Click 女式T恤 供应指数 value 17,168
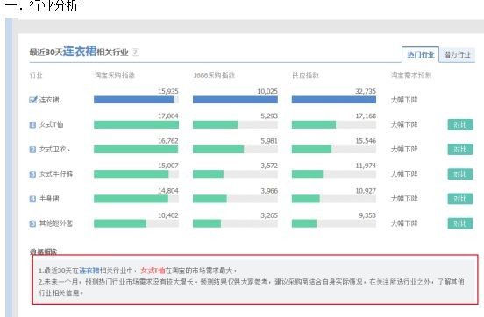 pyautogui.click(x=366, y=116)
